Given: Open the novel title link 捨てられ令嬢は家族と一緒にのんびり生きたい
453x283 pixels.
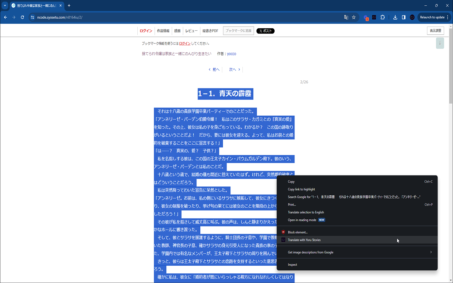Looking at the screenshot, I should click(x=177, y=54).
